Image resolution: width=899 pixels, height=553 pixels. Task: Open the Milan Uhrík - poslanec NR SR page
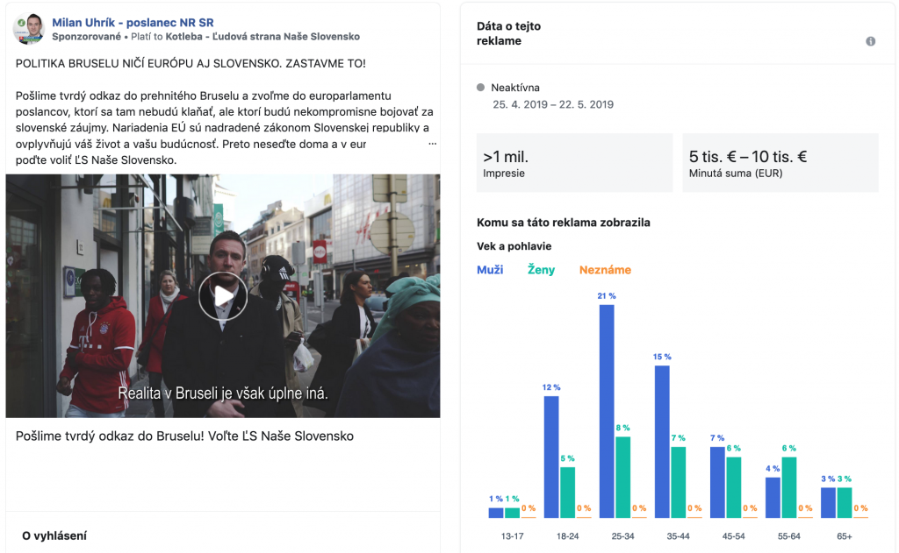[133, 22]
